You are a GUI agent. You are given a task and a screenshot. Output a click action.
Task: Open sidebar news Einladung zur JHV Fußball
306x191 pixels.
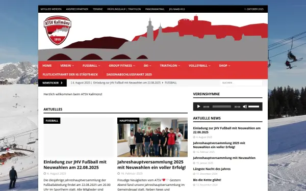[227, 130]
